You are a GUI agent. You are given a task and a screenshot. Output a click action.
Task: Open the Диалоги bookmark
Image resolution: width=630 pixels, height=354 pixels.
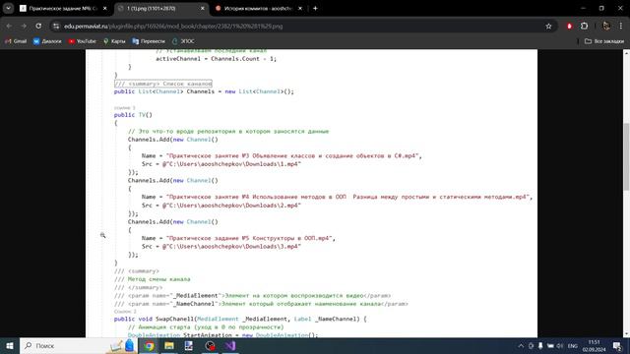pos(47,41)
